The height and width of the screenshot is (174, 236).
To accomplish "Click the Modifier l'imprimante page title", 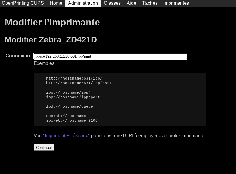I will [x=52, y=23].
